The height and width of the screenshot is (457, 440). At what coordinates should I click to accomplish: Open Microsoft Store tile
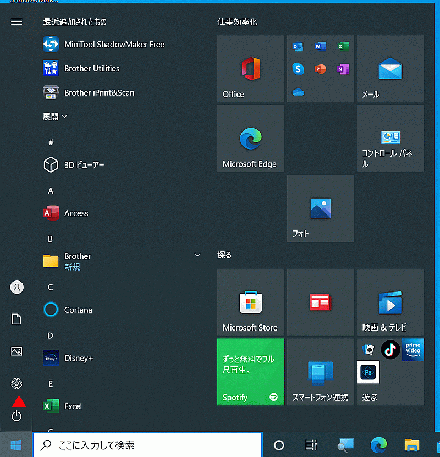(x=251, y=302)
